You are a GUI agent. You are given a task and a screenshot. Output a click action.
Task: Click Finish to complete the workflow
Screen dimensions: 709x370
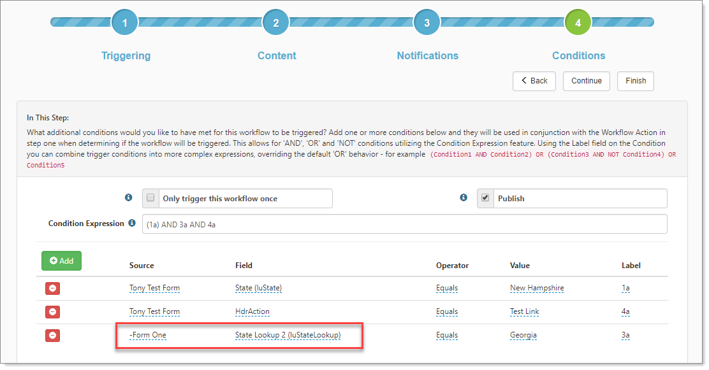tap(635, 81)
